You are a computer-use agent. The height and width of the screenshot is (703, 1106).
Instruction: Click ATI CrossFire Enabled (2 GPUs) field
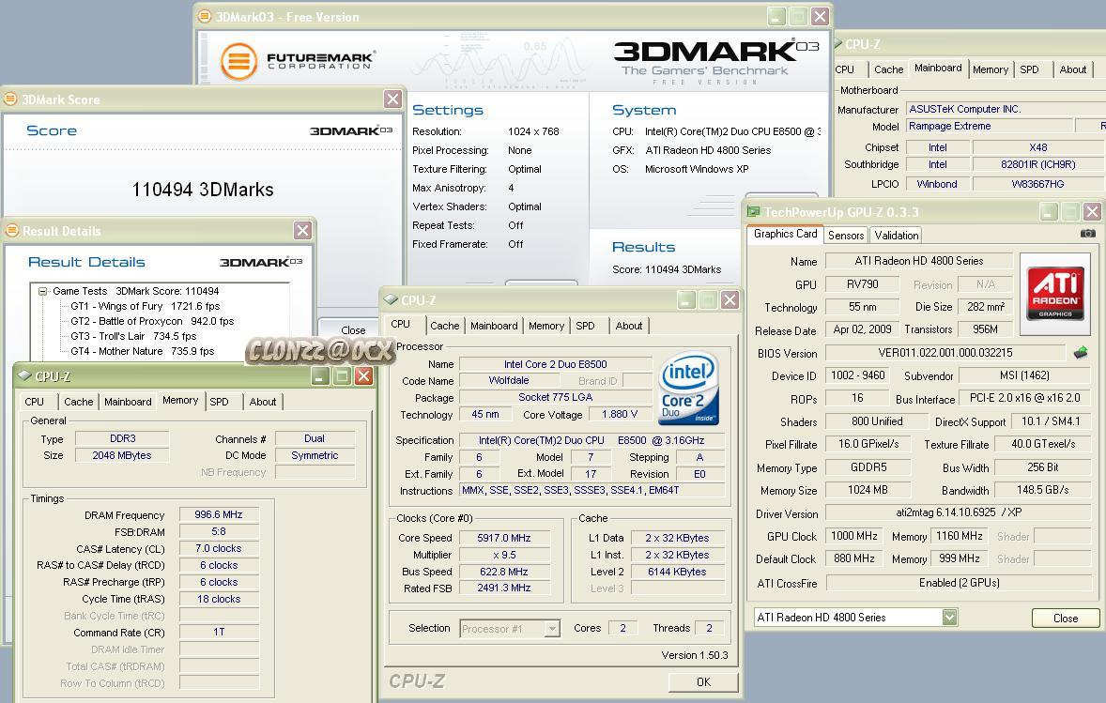click(x=960, y=583)
